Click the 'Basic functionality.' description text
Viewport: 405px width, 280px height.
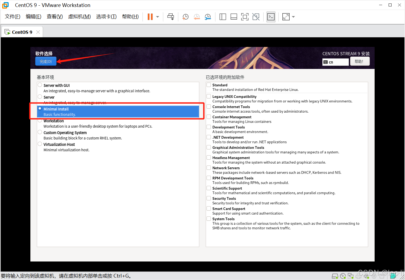click(x=60, y=115)
